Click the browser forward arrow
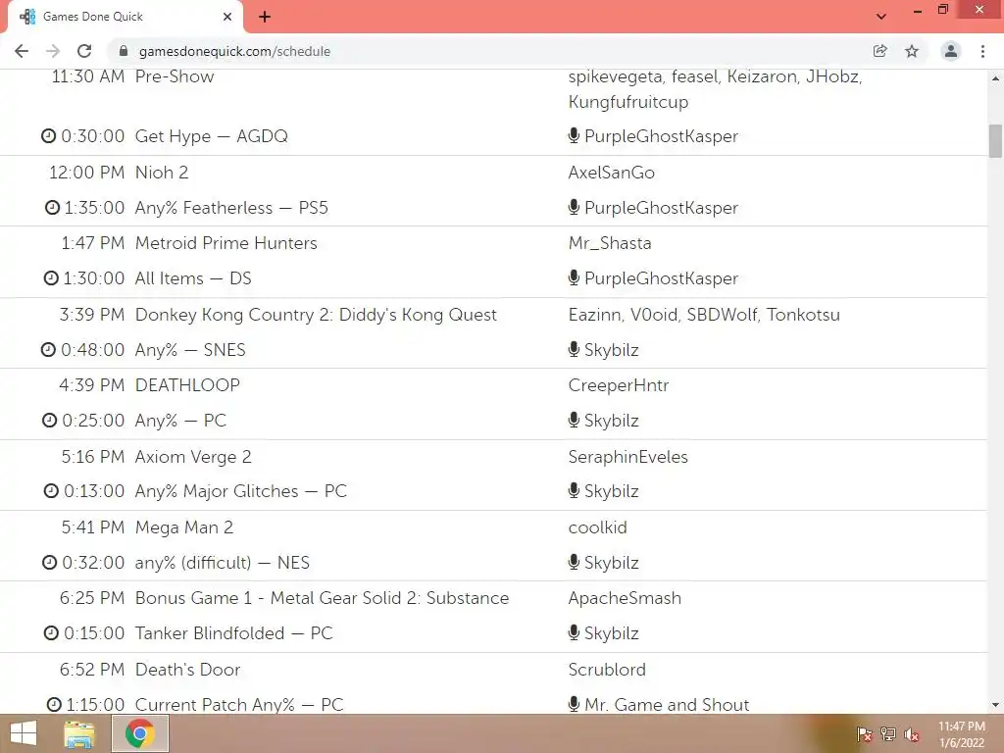This screenshot has width=1004, height=753. [x=53, y=51]
